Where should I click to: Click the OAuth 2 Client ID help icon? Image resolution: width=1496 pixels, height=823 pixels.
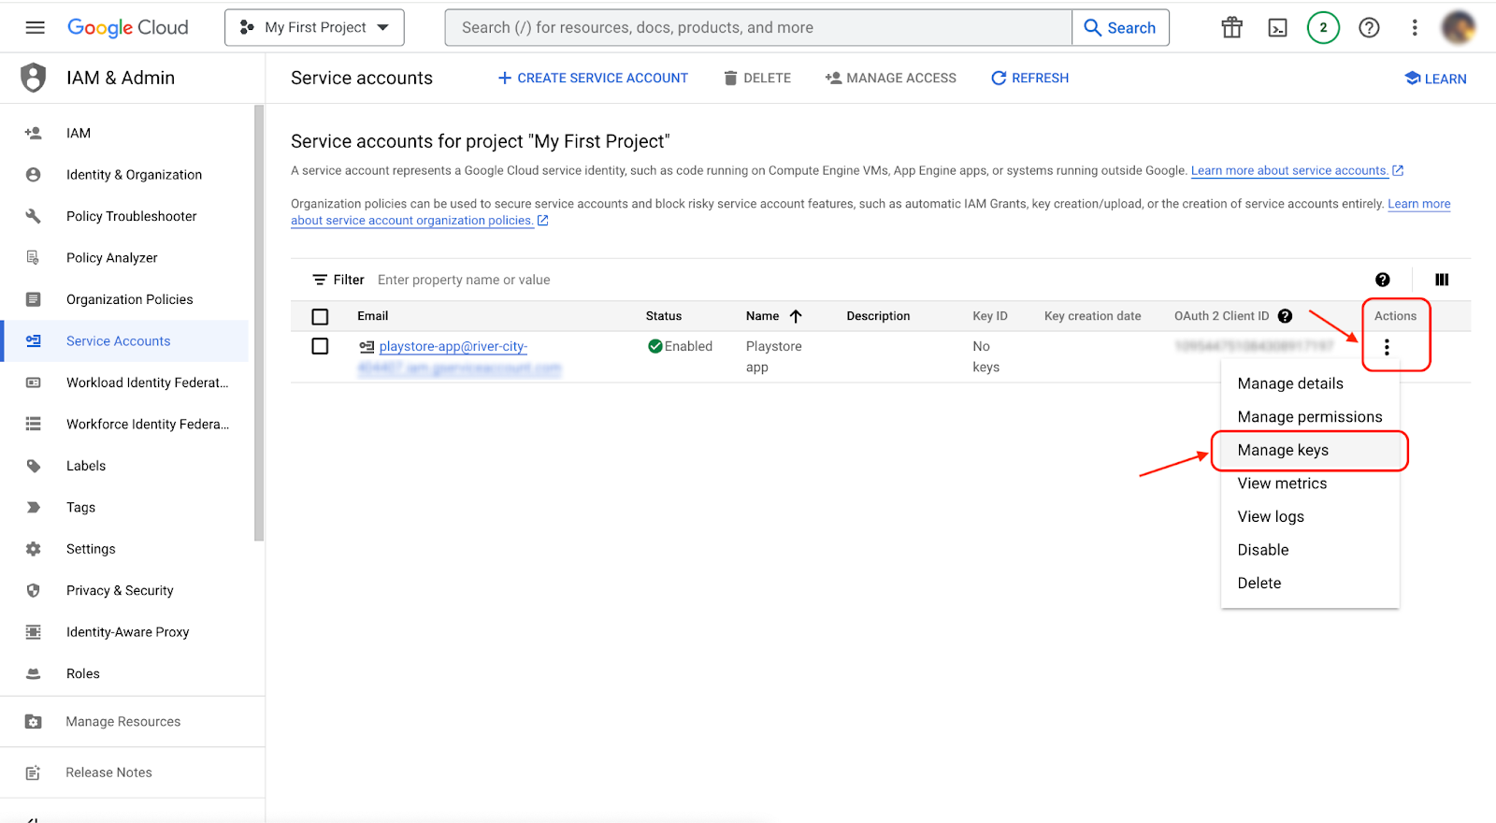pos(1286,316)
